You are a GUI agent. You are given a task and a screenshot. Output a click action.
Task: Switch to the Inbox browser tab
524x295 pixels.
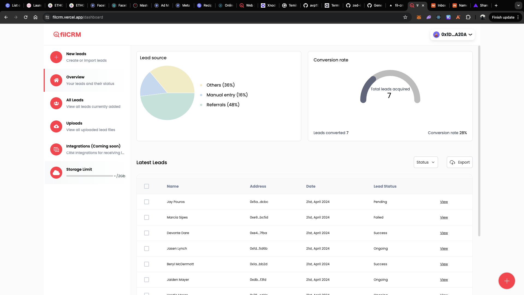(439, 5)
